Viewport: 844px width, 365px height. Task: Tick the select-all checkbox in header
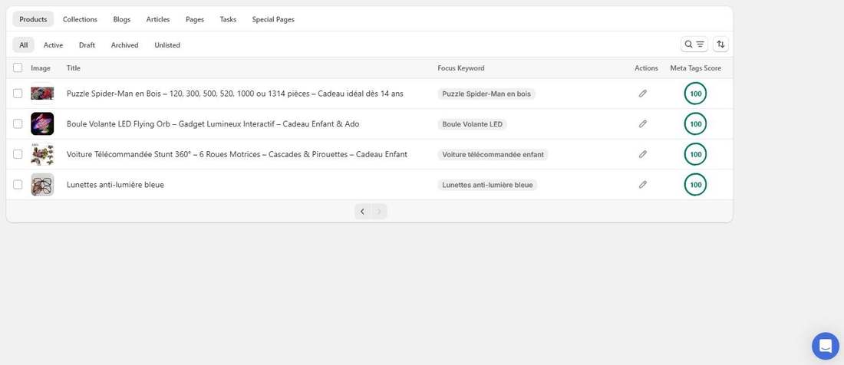click(18, 67)
